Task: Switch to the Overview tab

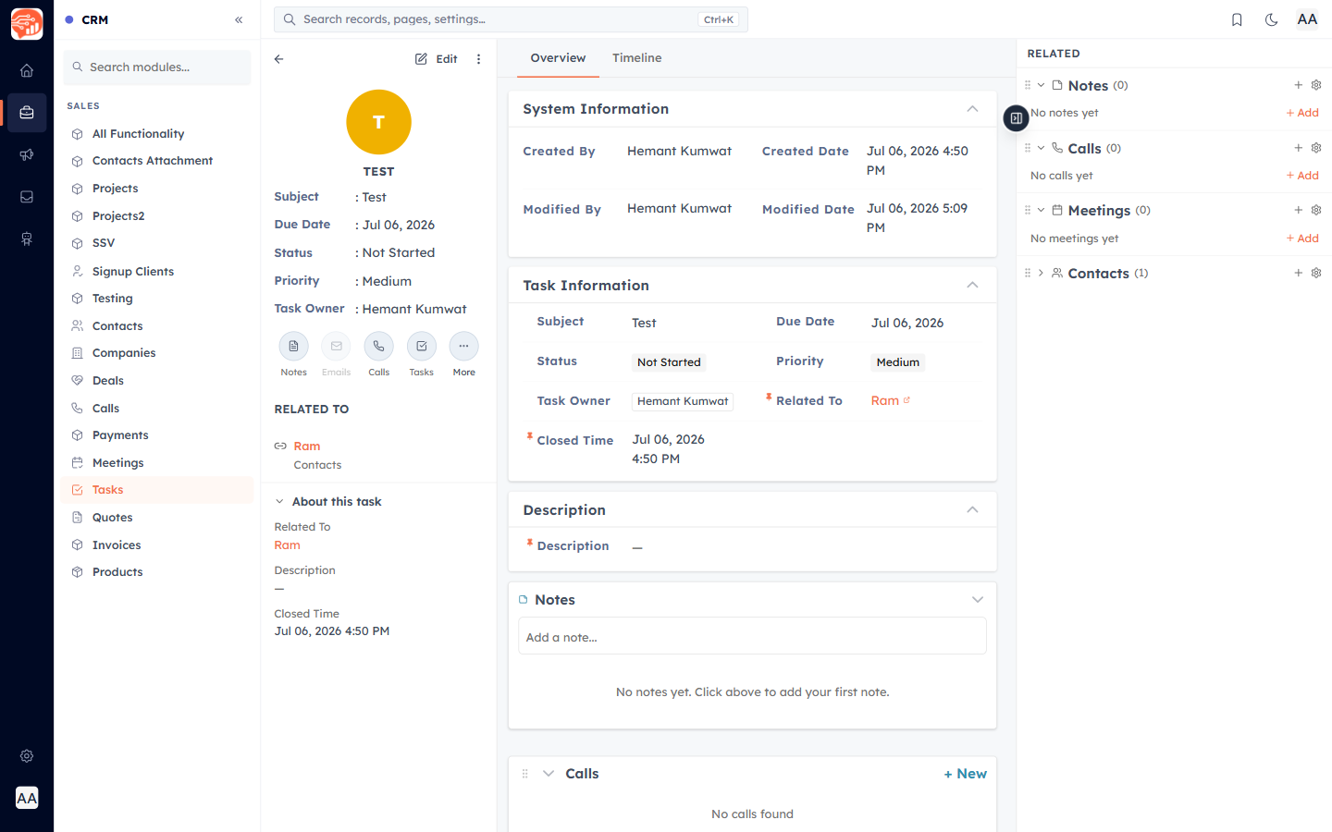Action: [558, 58]
